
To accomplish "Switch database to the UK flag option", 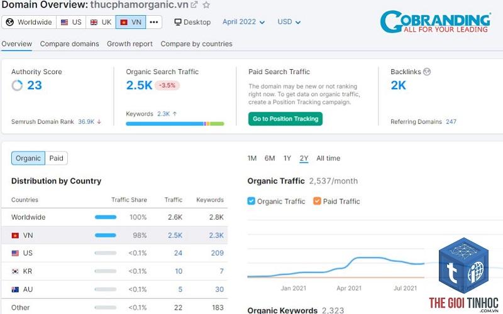I will pyautogui.click(x=101, y=22).
